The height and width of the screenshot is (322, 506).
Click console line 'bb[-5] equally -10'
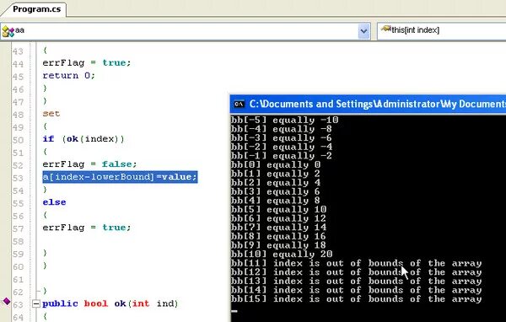point(284,120)
